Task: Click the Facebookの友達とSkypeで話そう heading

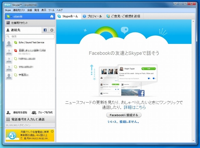Action: [124, 53]
